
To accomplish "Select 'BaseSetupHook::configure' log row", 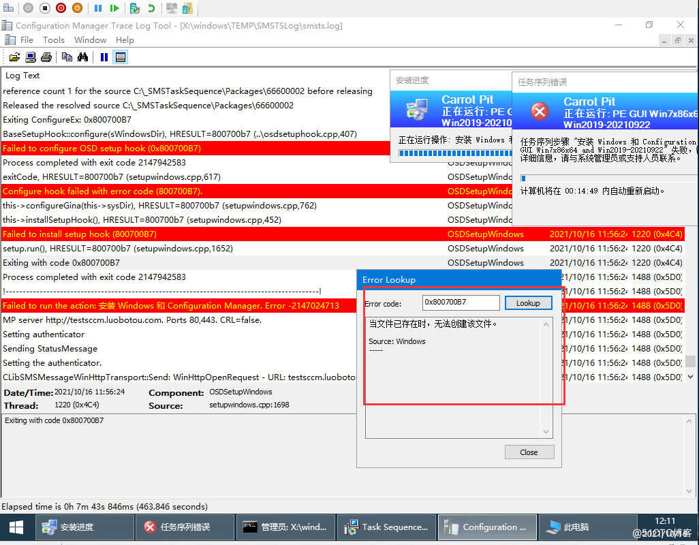I will [x=196, y=134].
